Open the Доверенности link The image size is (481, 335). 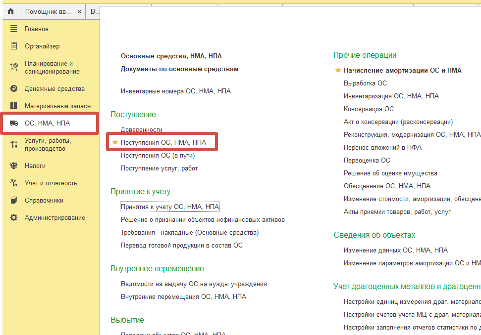click(x=141, y=130)
